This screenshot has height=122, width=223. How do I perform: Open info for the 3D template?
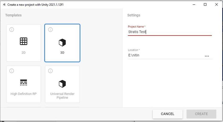[x=50, y=30]
